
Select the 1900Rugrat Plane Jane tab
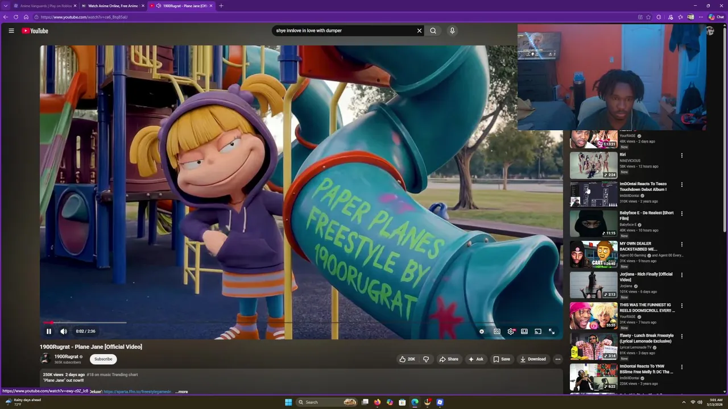click(185, 6)
